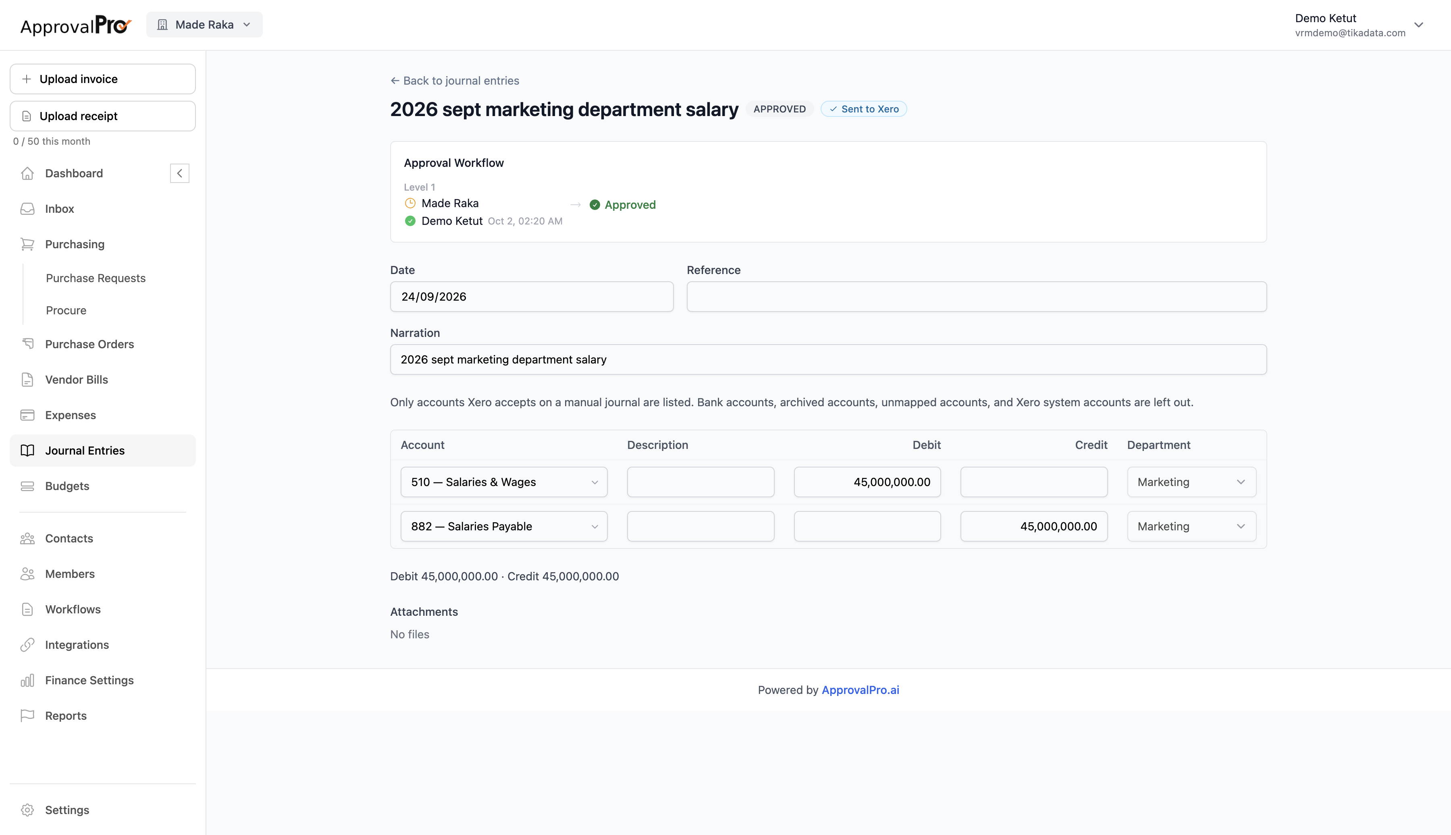The height and width of the screenshot is (835, 1451).
Task: Click the Narration input field
Action: pos(828,359)
